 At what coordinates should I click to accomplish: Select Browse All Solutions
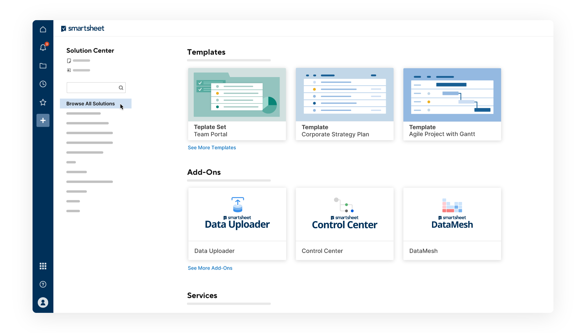point(96,103)
